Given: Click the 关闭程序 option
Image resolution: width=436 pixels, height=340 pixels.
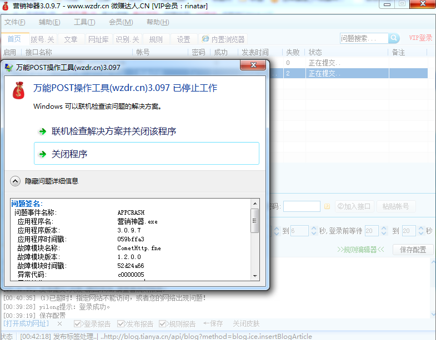Looking at the screenshot, I should coord(147,154).
